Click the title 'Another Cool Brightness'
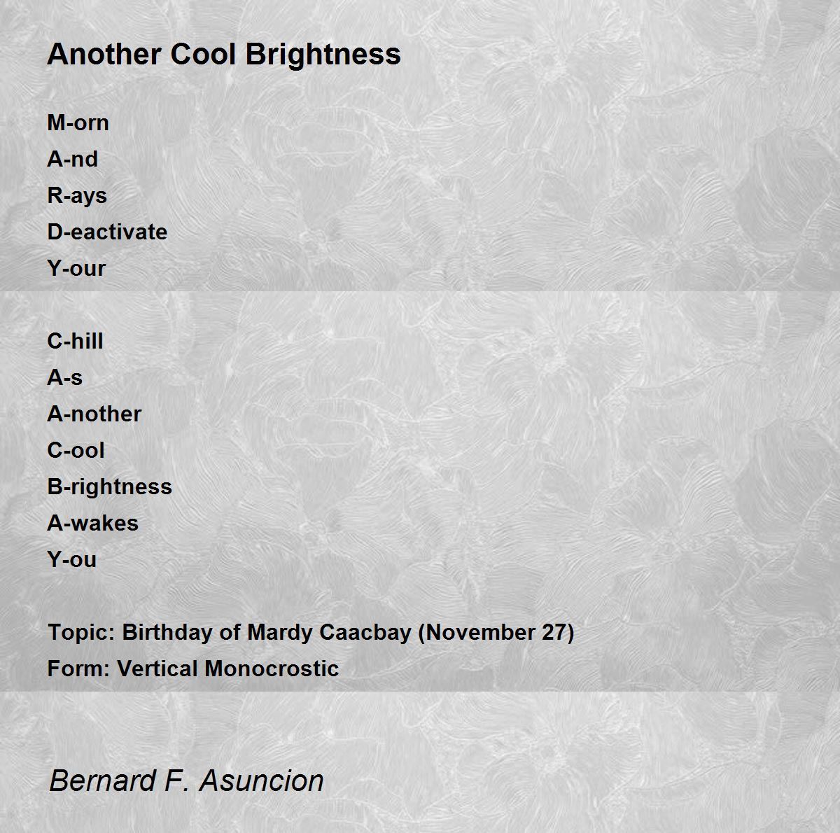 [224, 54]
